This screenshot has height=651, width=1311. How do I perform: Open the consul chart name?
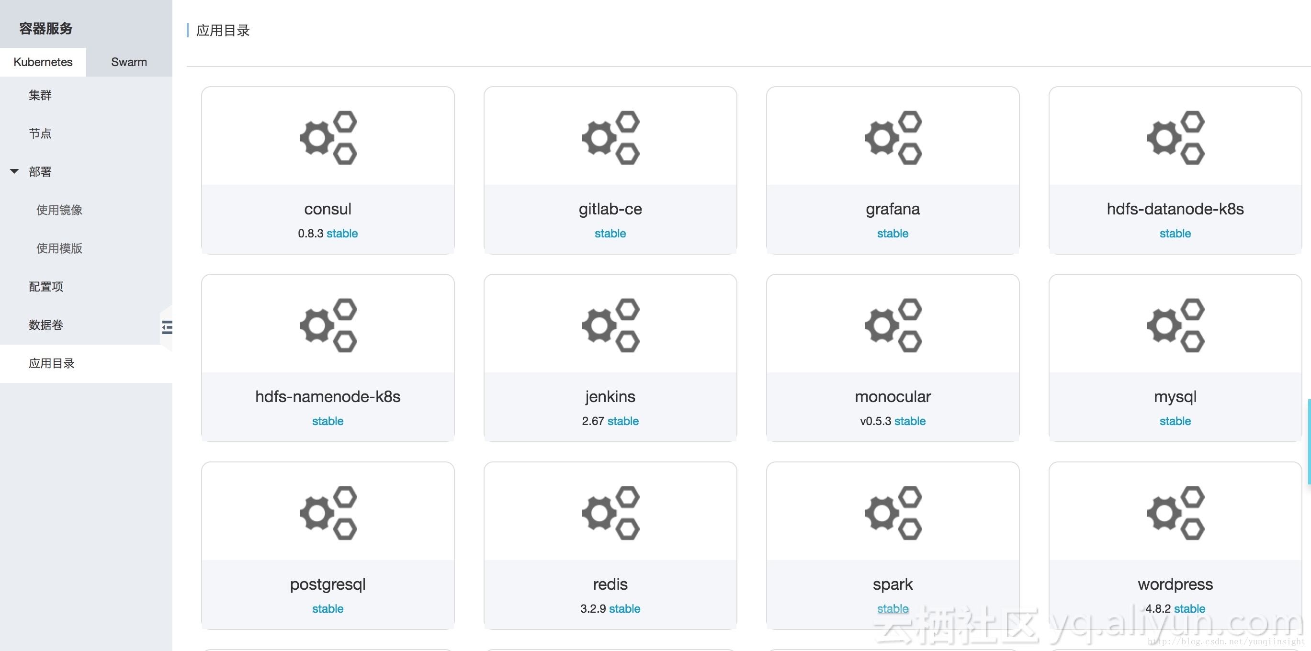328,209
